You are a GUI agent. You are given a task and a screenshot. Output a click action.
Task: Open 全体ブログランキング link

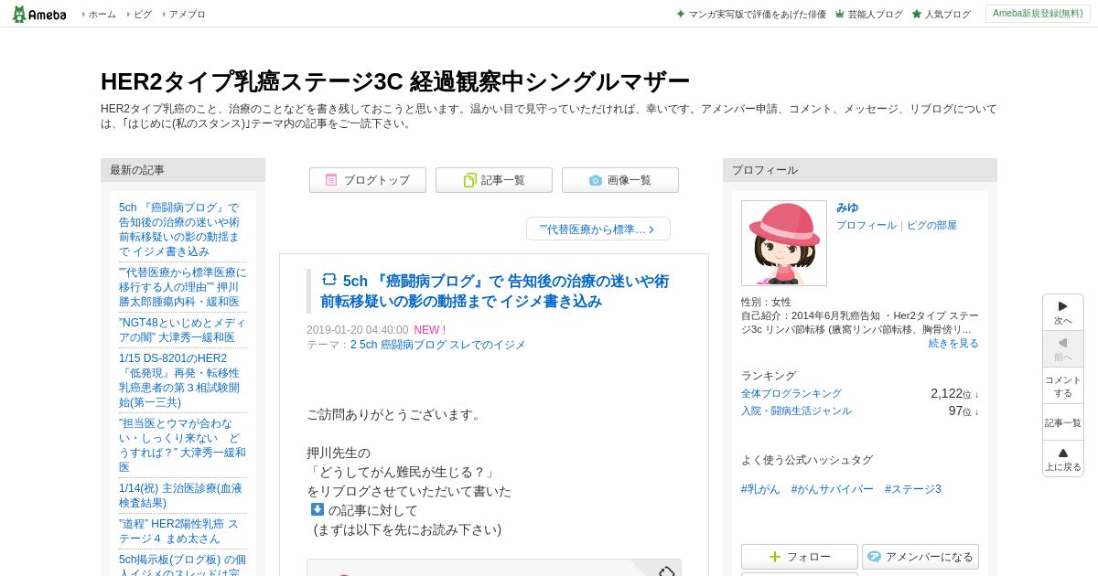tap(791, 393)
